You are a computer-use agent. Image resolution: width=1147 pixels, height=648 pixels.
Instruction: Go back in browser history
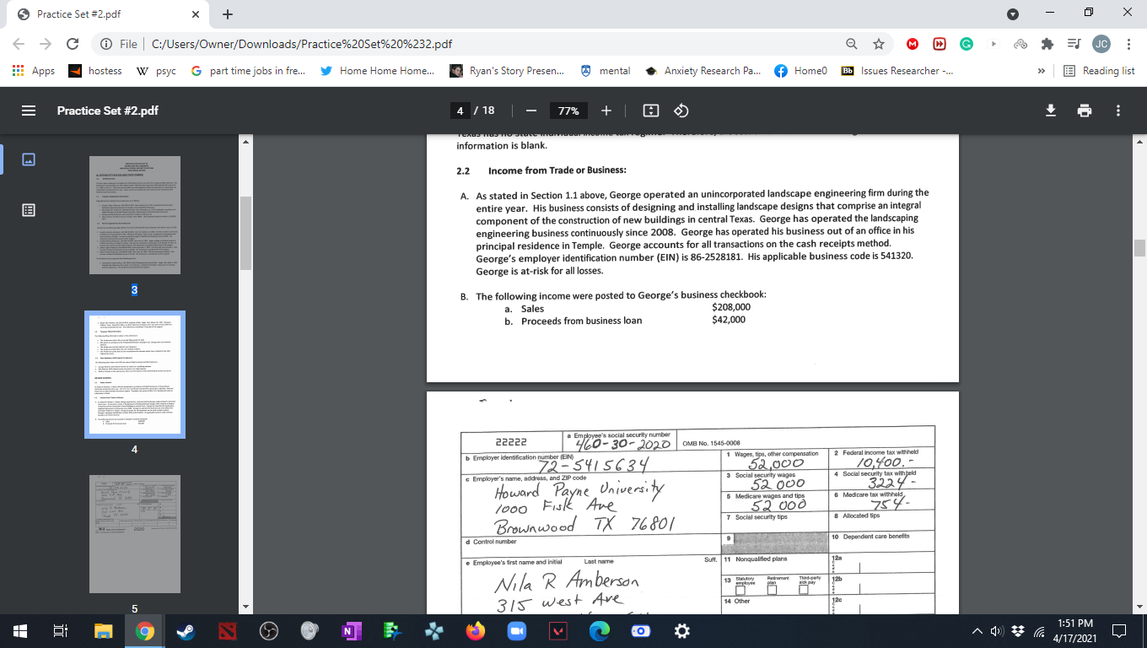point(19,44)
